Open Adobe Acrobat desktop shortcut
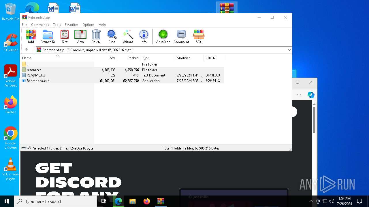Viewport: 369px width, 207px height. coord(10,76)
